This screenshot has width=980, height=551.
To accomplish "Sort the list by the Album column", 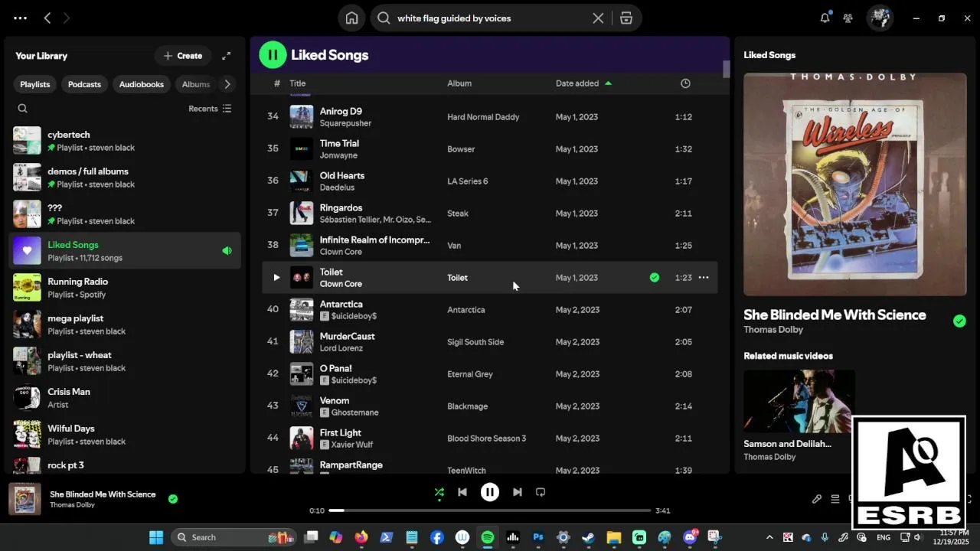I will click(459, 83).
